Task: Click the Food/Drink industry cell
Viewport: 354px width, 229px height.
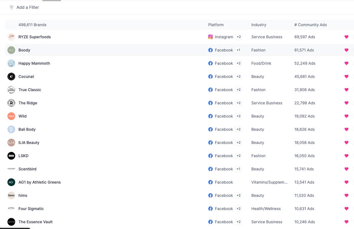Action: [x=261, y=63]
